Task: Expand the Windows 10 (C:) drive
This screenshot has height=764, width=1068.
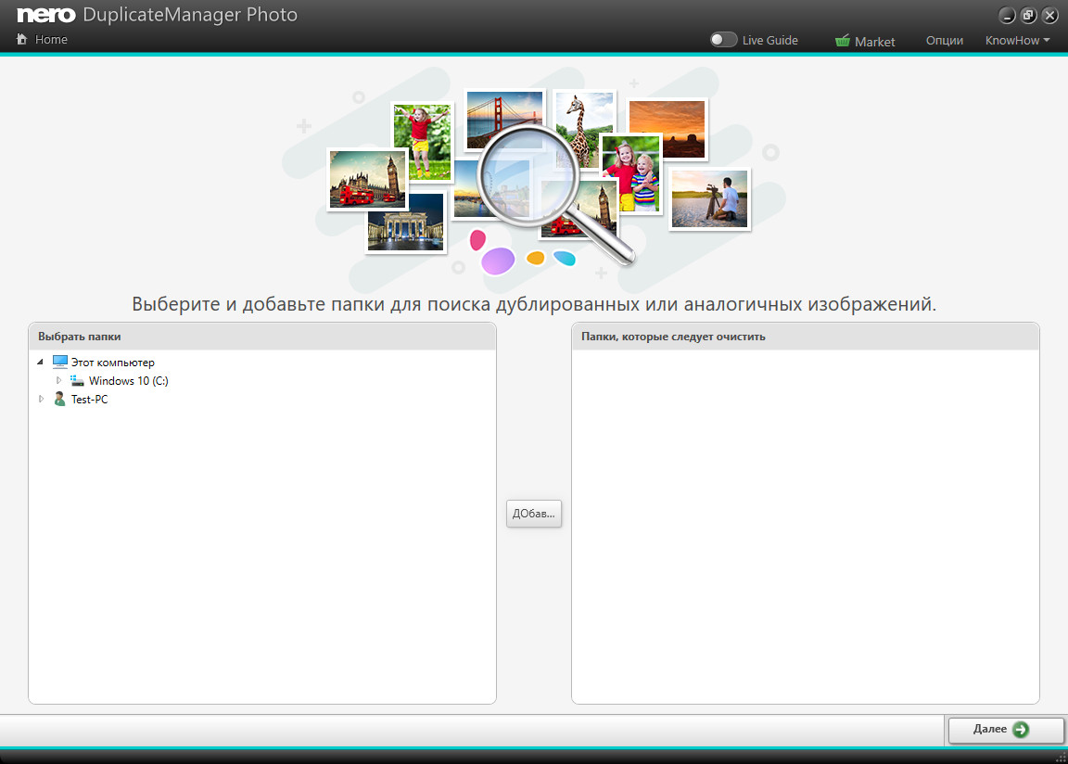Action: tap(57, 381)
